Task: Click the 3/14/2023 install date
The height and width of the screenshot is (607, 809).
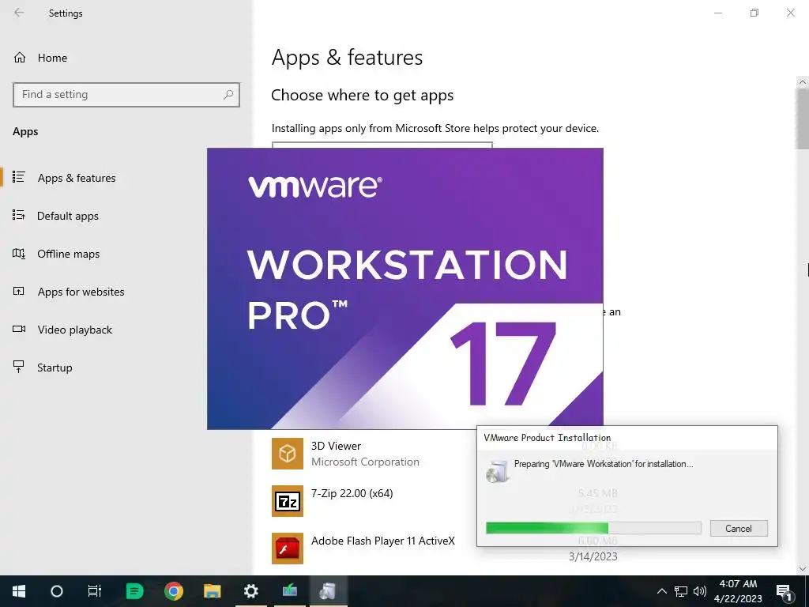Action: (593, 556)
